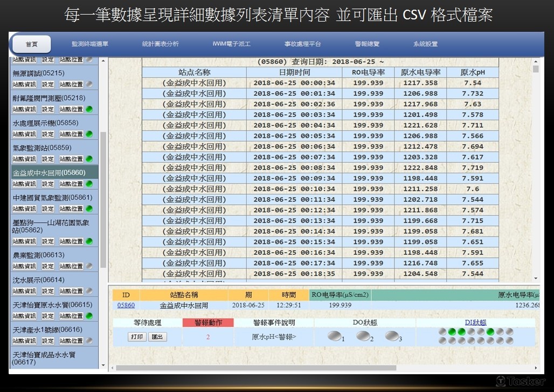Click the DO狀態 indicator labeled 2

[x=364, y=335]
